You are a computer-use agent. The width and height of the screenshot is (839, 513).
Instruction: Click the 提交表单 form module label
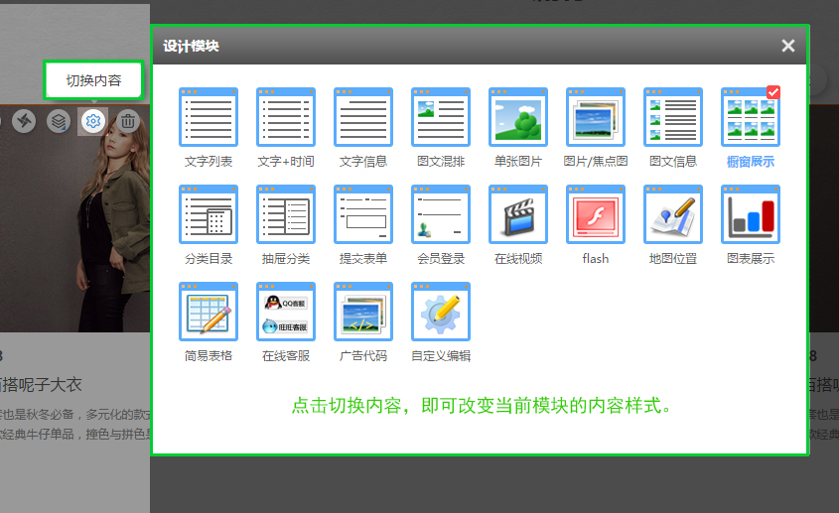[x=363, y=259]
